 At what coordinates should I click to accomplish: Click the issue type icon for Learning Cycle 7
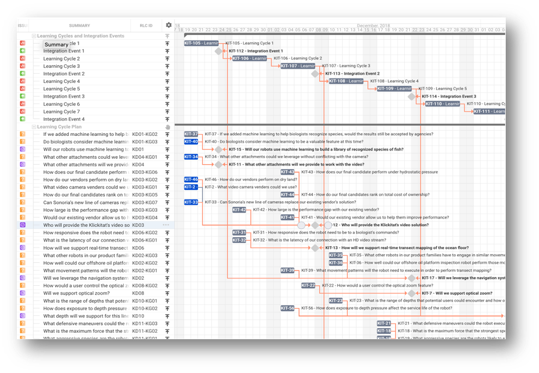(23, 111)
